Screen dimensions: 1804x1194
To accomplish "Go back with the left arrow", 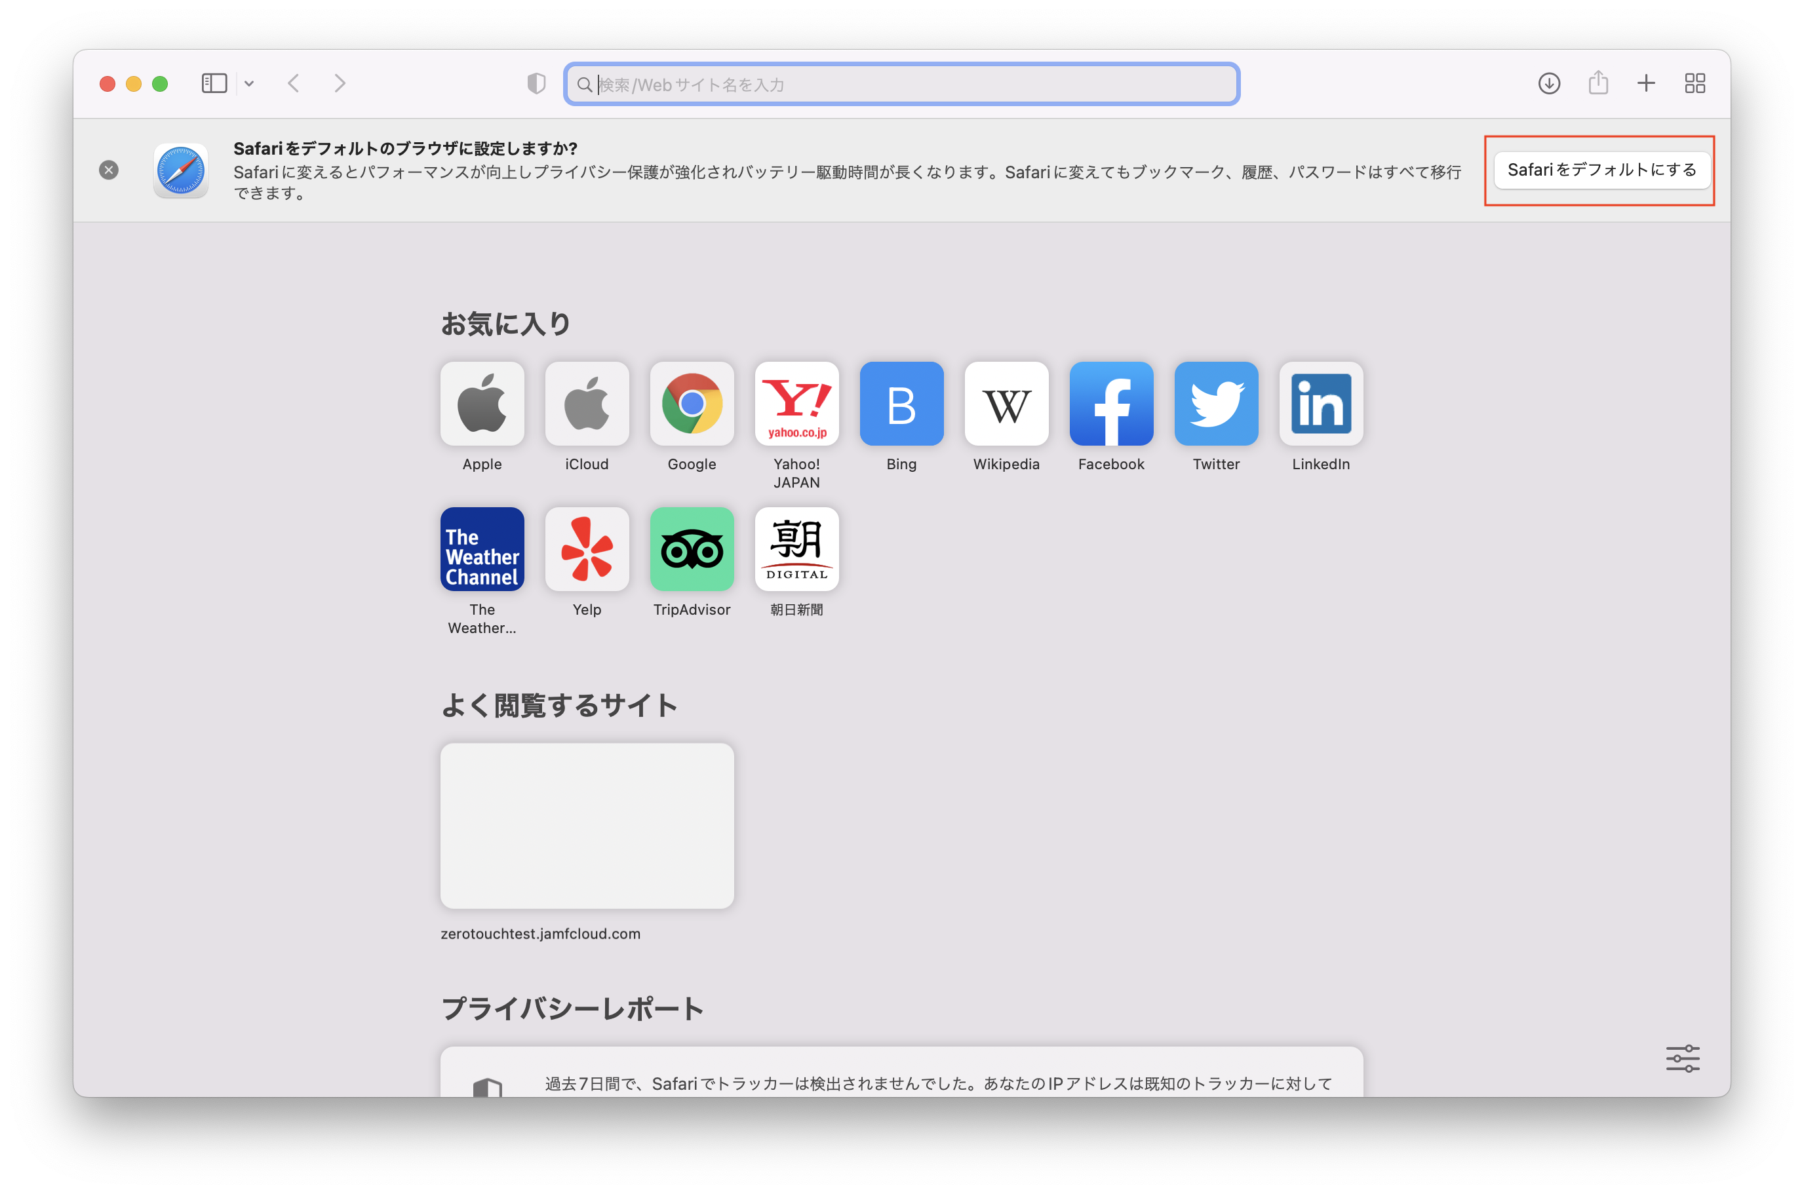I will click(x=294, y=83).
